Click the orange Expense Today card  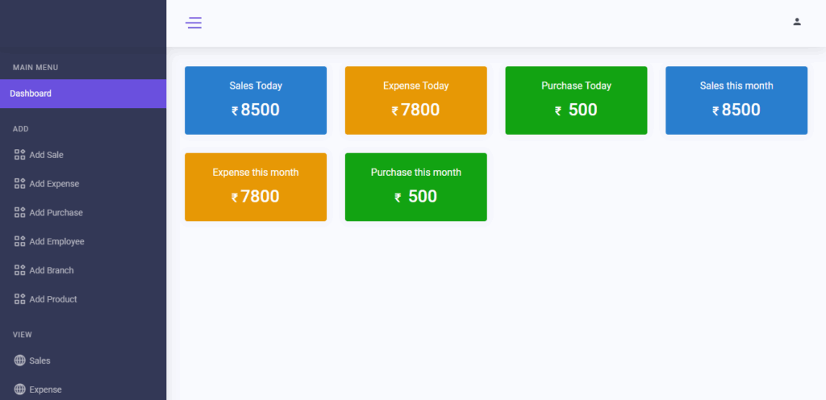[415, 100]
